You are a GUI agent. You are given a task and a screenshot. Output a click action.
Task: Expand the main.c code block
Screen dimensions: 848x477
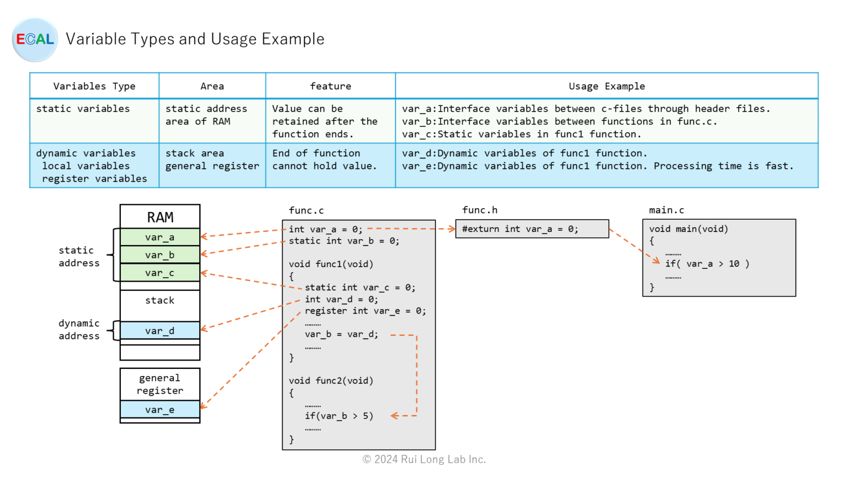point(719,257)
